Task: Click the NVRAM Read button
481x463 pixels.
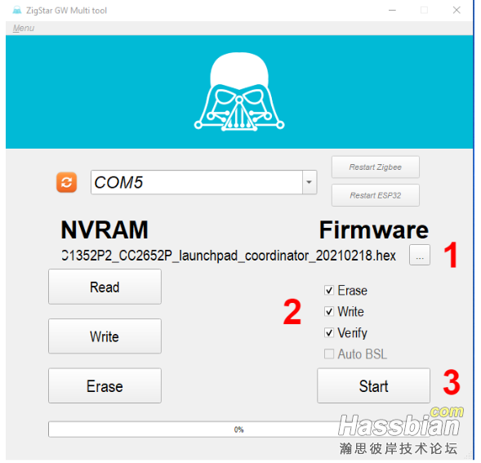Action: pos(105,287)
